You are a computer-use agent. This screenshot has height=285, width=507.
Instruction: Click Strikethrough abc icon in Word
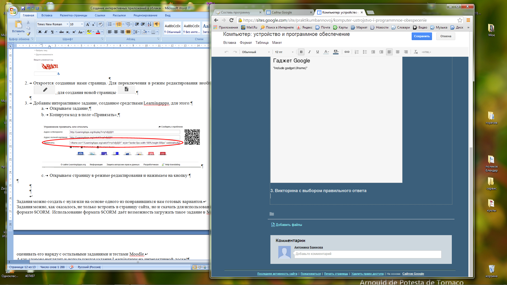(x=62, y=32)
